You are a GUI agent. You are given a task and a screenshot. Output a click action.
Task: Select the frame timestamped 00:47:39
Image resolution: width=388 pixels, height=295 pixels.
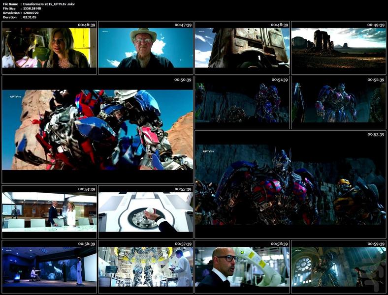(146, 48)
